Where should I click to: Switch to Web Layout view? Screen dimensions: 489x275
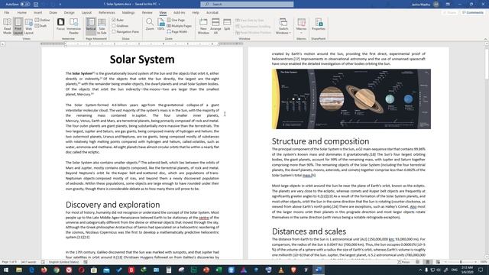[28, 26]
